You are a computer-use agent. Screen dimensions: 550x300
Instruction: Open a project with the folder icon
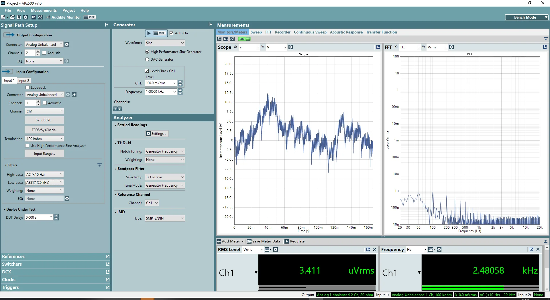tap(12, 17)
